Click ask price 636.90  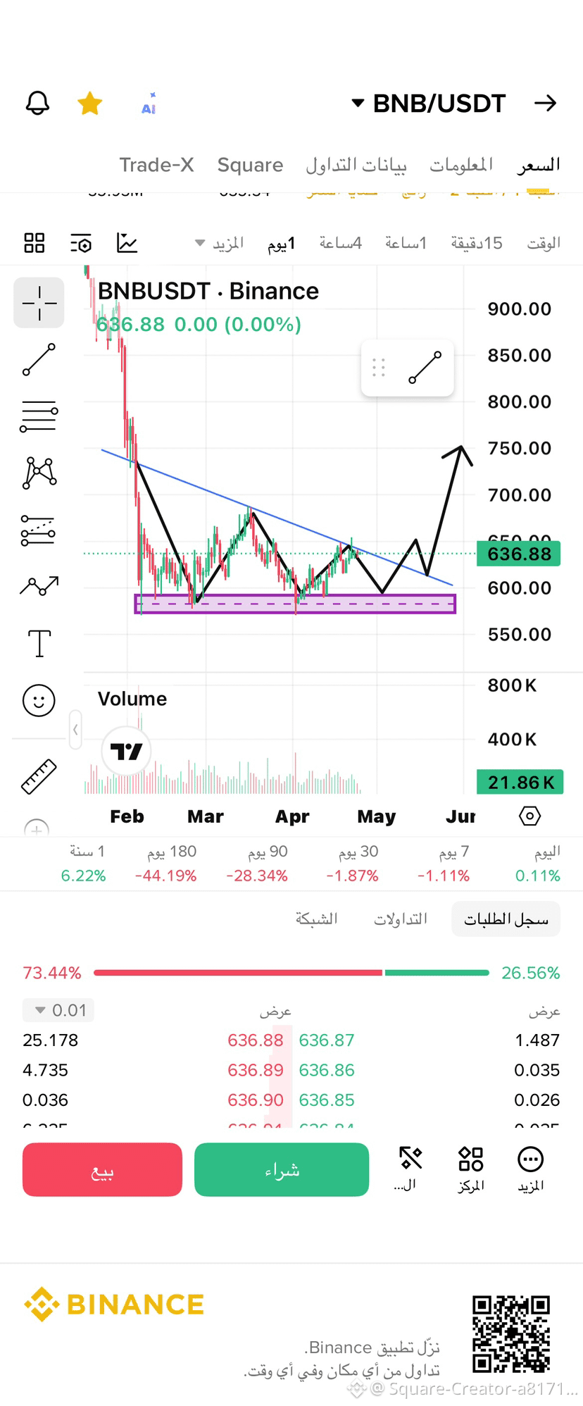[x=255, y=1100]
